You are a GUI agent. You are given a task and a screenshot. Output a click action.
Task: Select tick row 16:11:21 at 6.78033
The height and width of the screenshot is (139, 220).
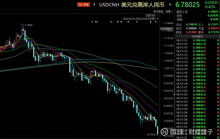(x=197, y=87)
